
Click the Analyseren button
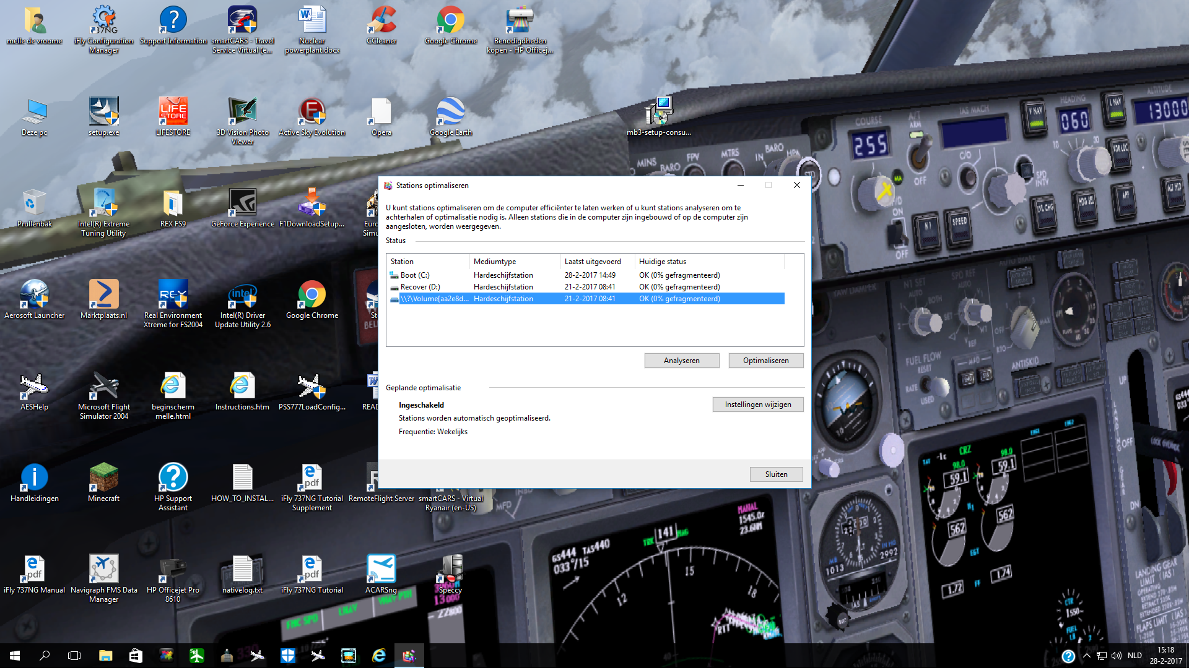pos(682,361)
